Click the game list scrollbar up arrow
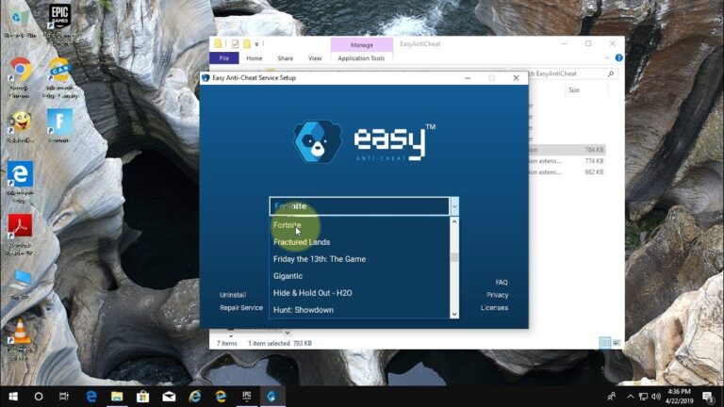Image resolution: width=724 pixels, height=407 pixels. pos(454,222)
